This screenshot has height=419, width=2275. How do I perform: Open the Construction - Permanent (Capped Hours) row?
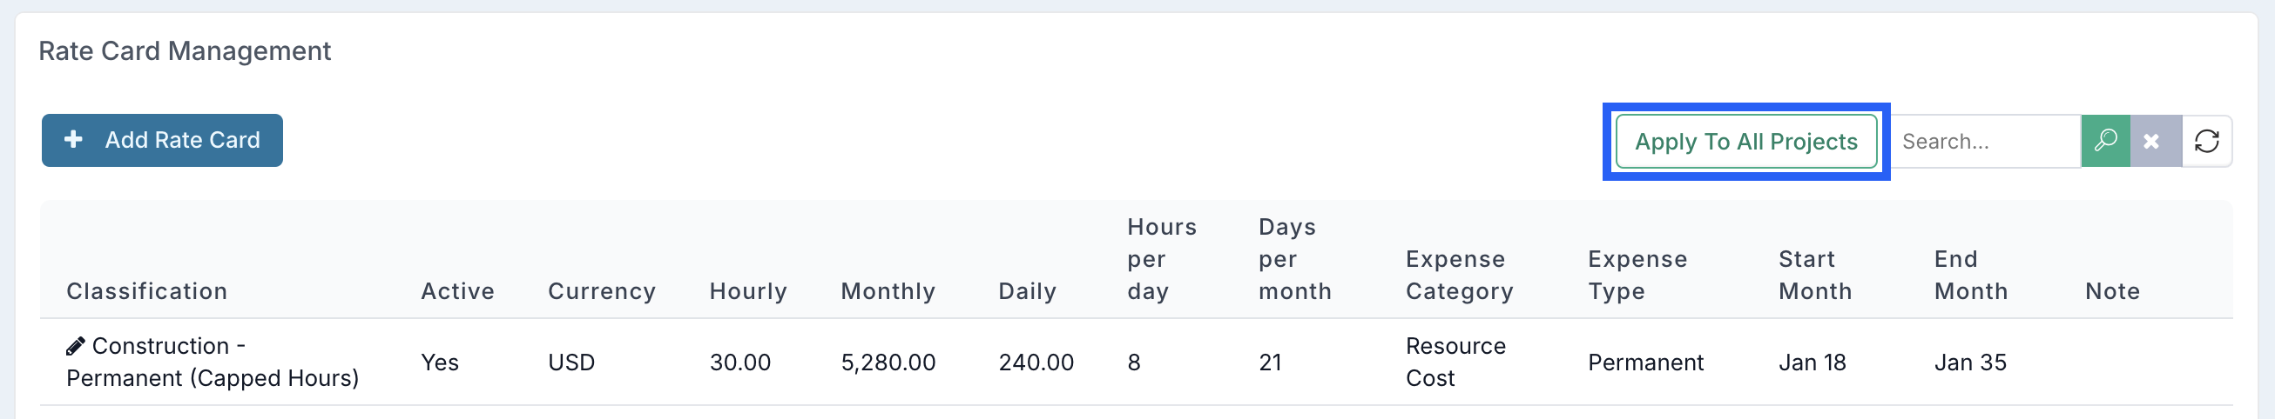click(x=1136, y=362)
